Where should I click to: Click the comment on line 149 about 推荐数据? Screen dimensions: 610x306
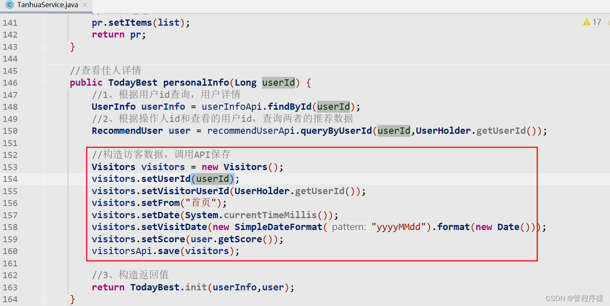click(222, 119)
